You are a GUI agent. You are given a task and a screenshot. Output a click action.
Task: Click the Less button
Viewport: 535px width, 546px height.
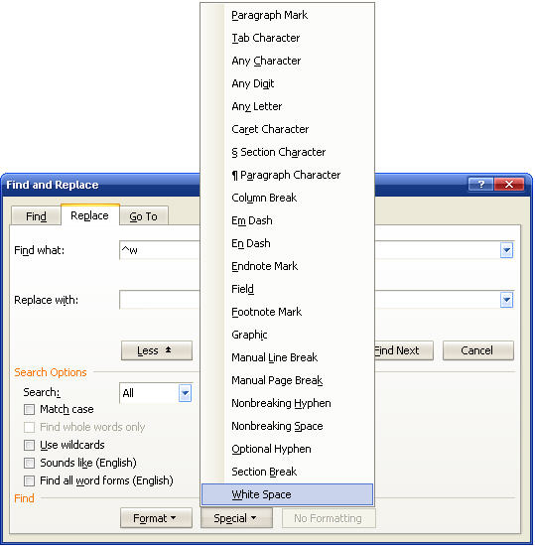[157, 350]
